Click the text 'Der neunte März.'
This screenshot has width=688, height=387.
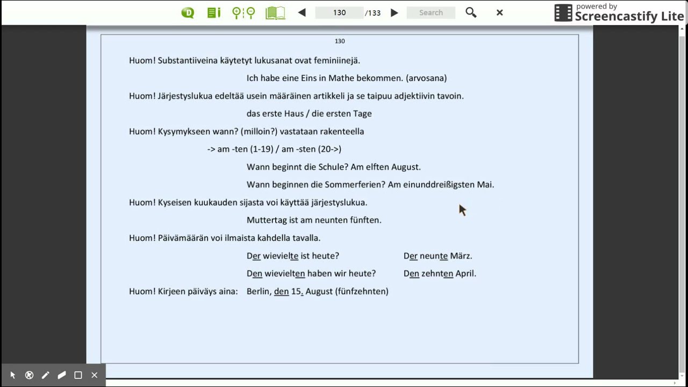click(x=438, y=256)
